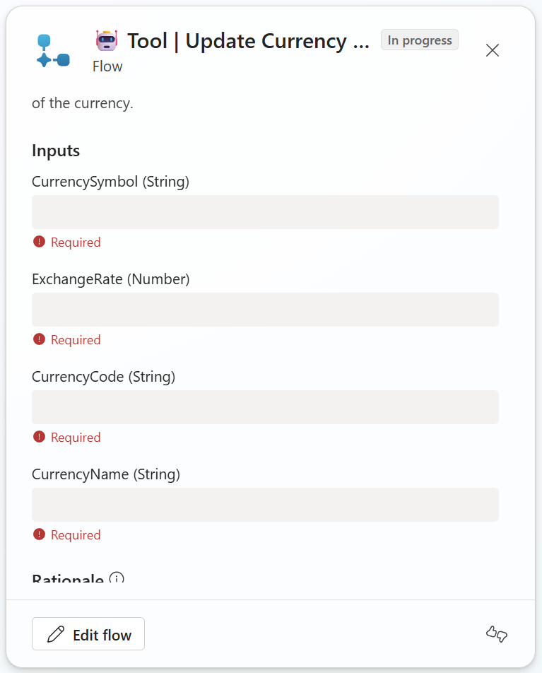Viewport: 542px width, 673px height.
Task: Click the error icon under CurrencySymbol field
Action: click(40, 242)
